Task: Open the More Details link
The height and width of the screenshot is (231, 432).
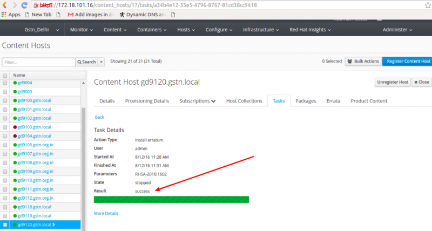Action: tap(106, 213)
